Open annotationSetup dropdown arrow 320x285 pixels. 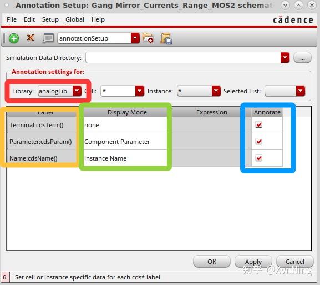click(x=135, y=38)
